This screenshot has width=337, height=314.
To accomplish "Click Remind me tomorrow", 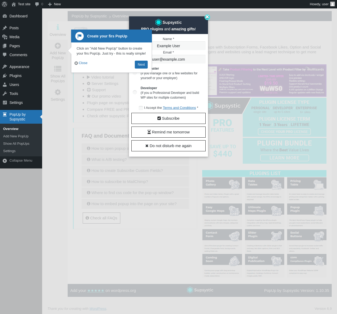I will pos(168,132).
